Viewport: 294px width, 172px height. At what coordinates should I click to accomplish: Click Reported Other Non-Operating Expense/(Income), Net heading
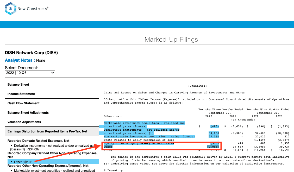pos(48,166)
